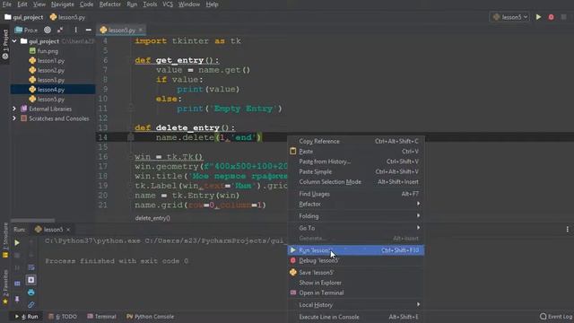
Task: Expand the Folding submenu in context menu
Action: [x=356, y=216]
